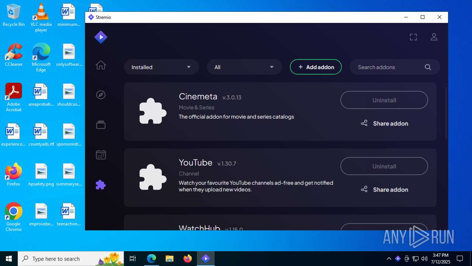
Task: Focus the Search addons field
Action: (x=395, y=67)
